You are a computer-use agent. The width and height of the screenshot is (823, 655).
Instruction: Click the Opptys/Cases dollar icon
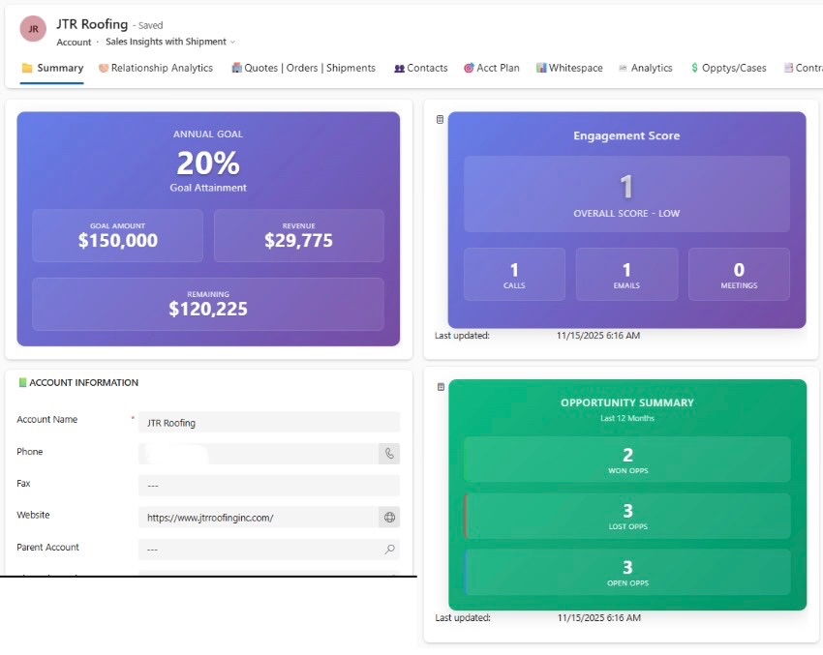[694, 68]
